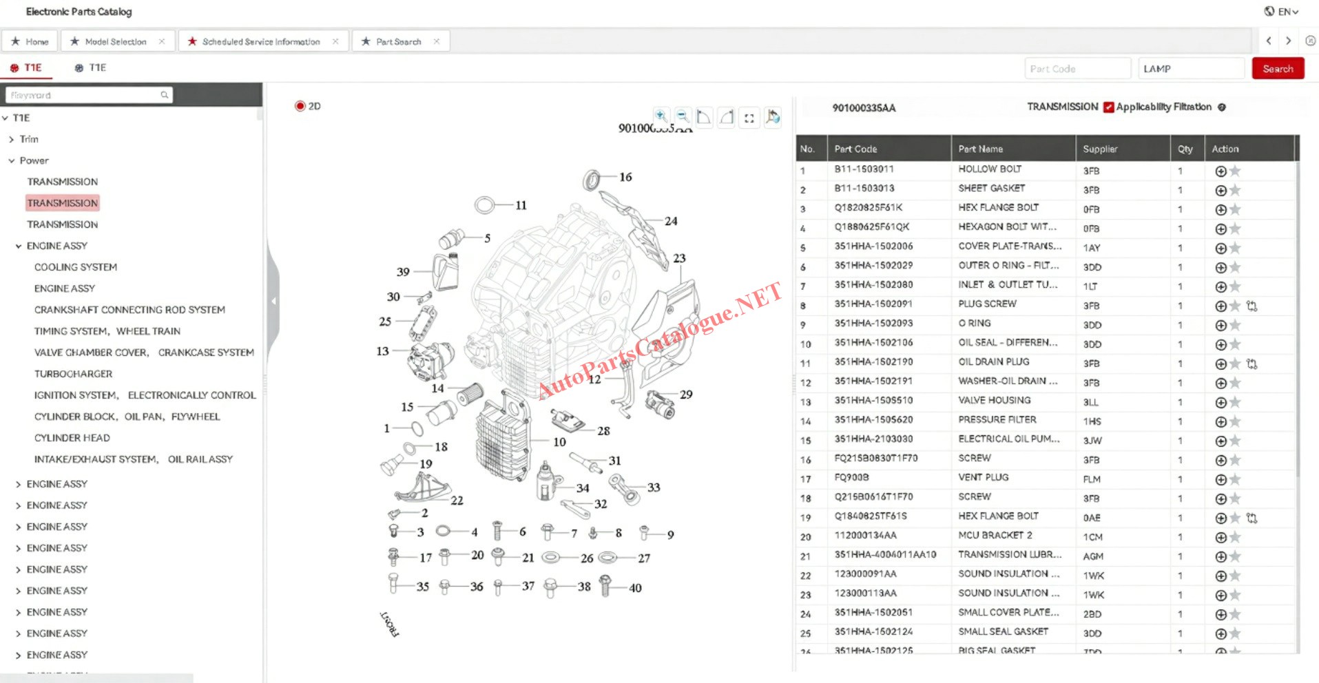Rotate the diagram counterclockwise

tap(704, 117)
